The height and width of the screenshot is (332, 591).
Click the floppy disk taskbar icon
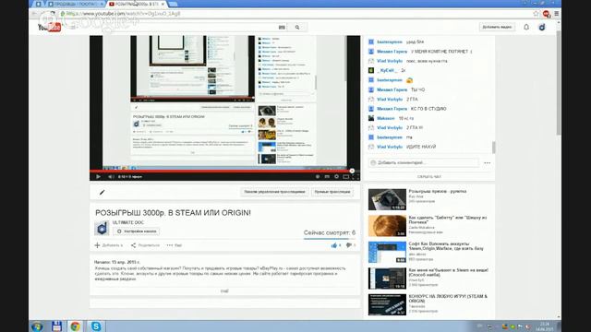[56, 326]
